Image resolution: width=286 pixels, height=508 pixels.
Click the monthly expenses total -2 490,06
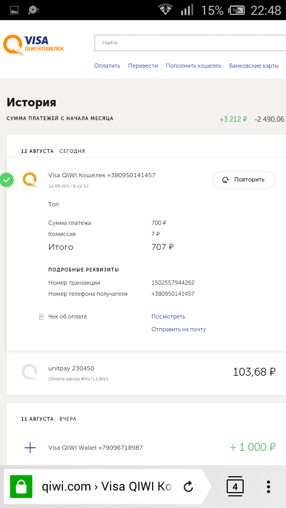pyautogui.click(x=270, y=119)
